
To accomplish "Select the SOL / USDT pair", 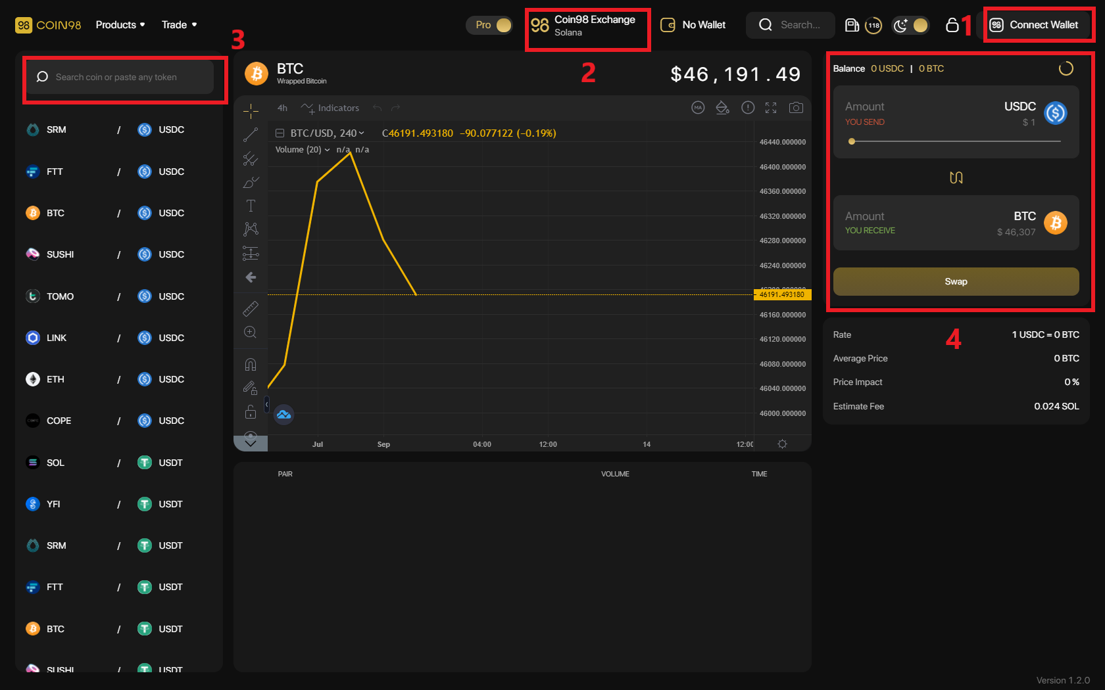I will [x=118, y=463].
